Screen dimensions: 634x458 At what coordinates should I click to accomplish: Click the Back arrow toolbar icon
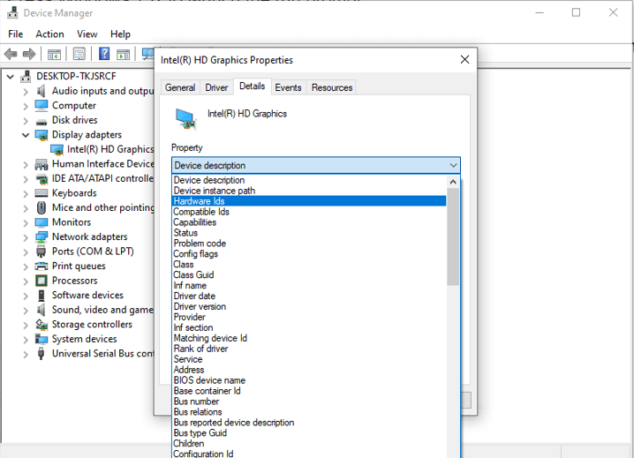tap(11, 54)
